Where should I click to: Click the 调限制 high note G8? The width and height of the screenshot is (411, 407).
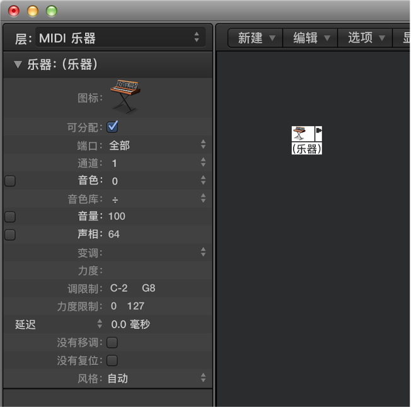[x=148, y=288]
